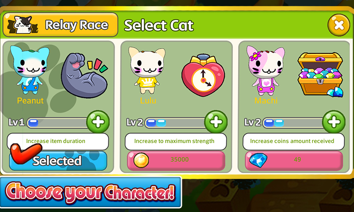Click the Increase coins amount received label
354x212 pixels.
pos(292,141)
